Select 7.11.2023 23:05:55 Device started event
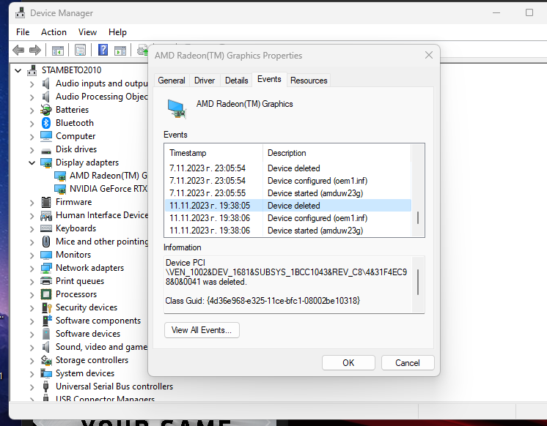 pos(288,193)
